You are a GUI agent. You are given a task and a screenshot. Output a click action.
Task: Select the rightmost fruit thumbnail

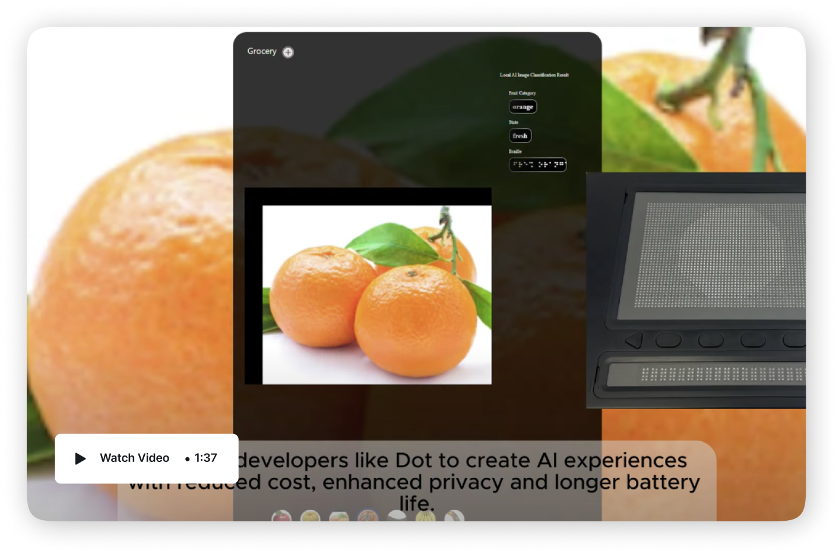pyautogui.click(x=454, y=517)
